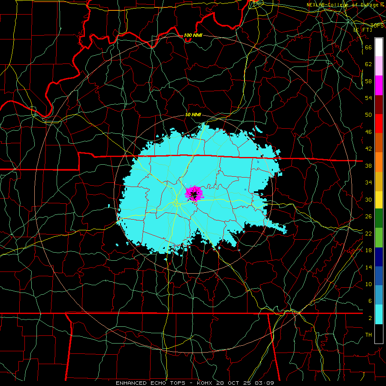Image resolution: width=386 pixels, height=386 pixels.
Task: Click the '50' legend scale value
Action: tap(368, 115)
